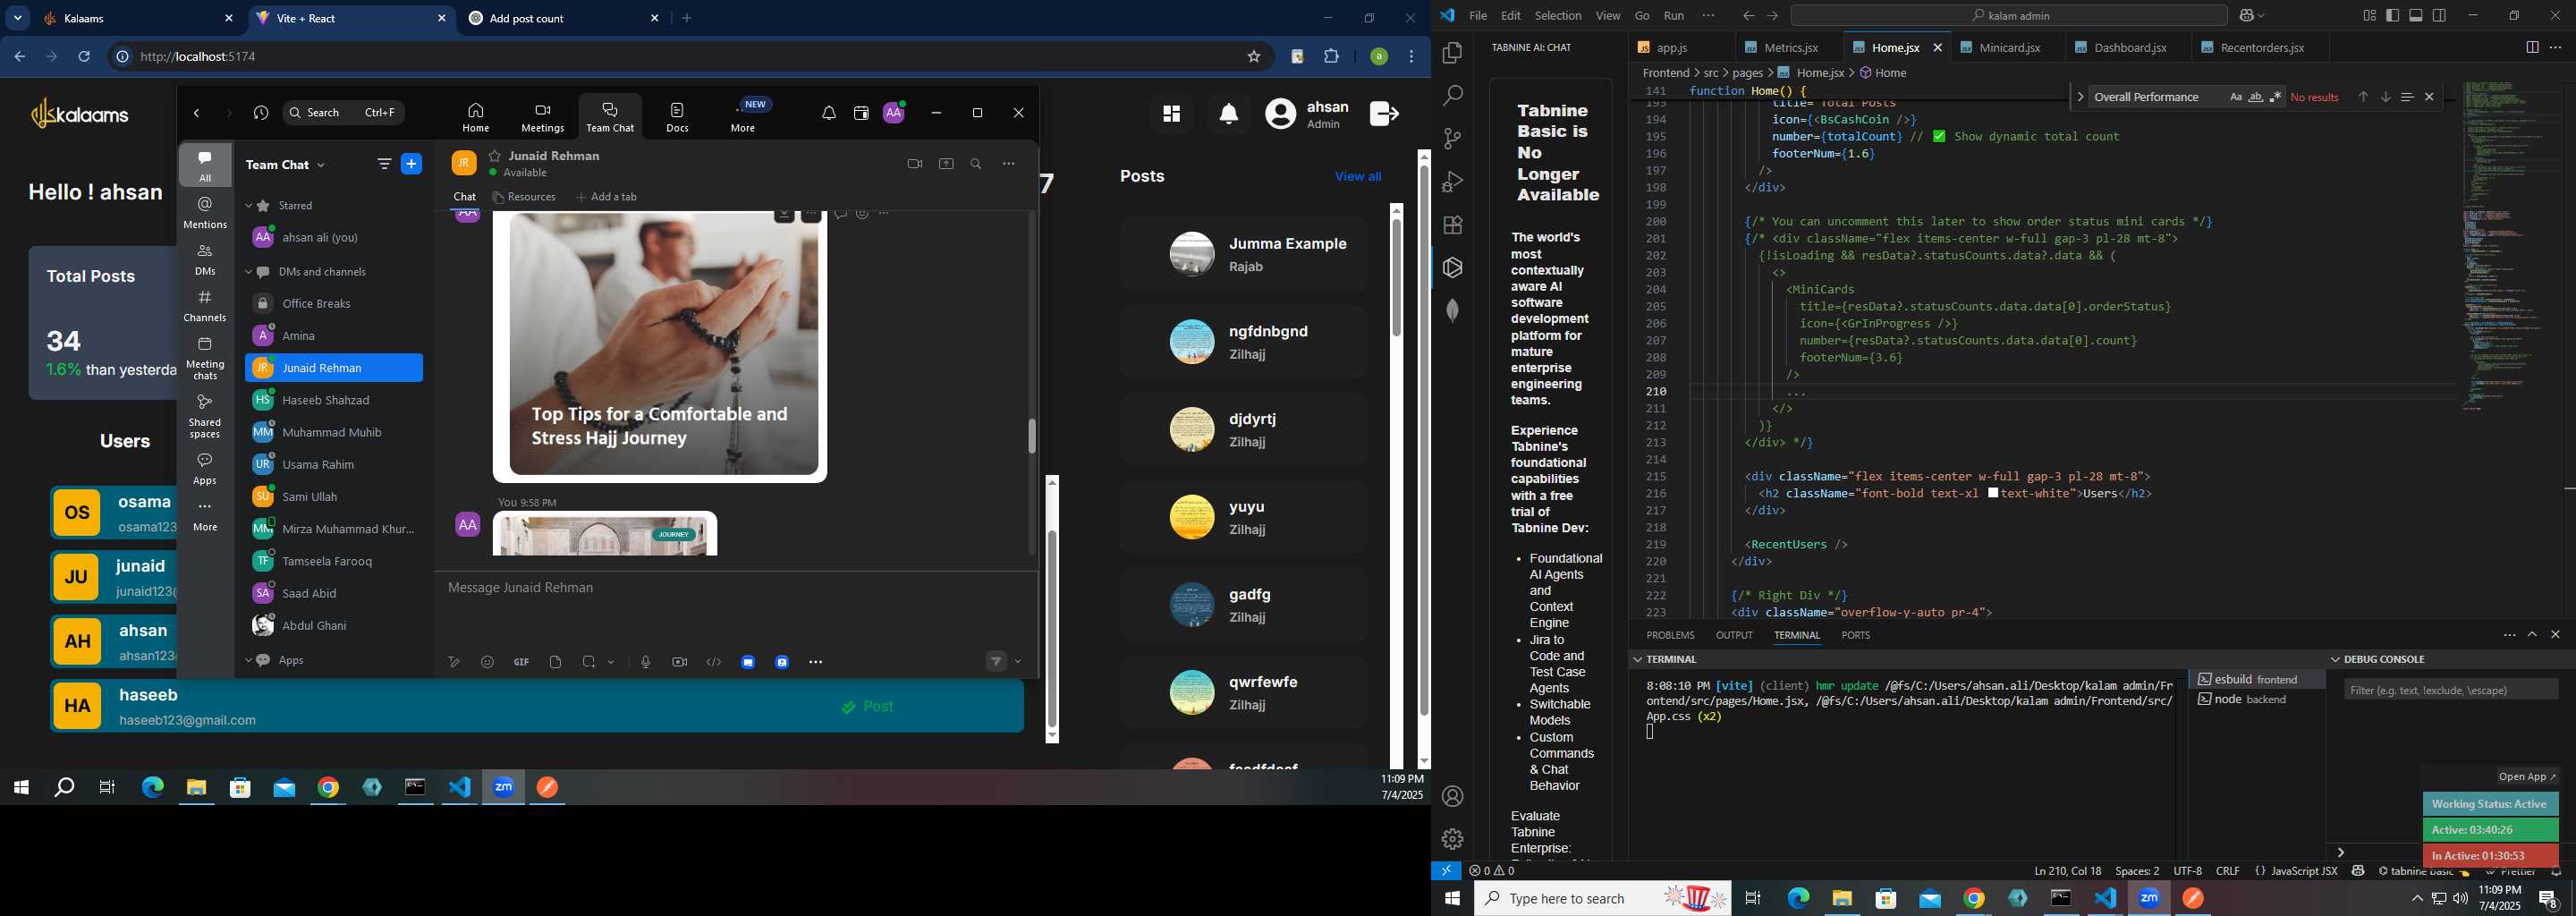Open VS Code Source Control view

tap(1453, 139)
